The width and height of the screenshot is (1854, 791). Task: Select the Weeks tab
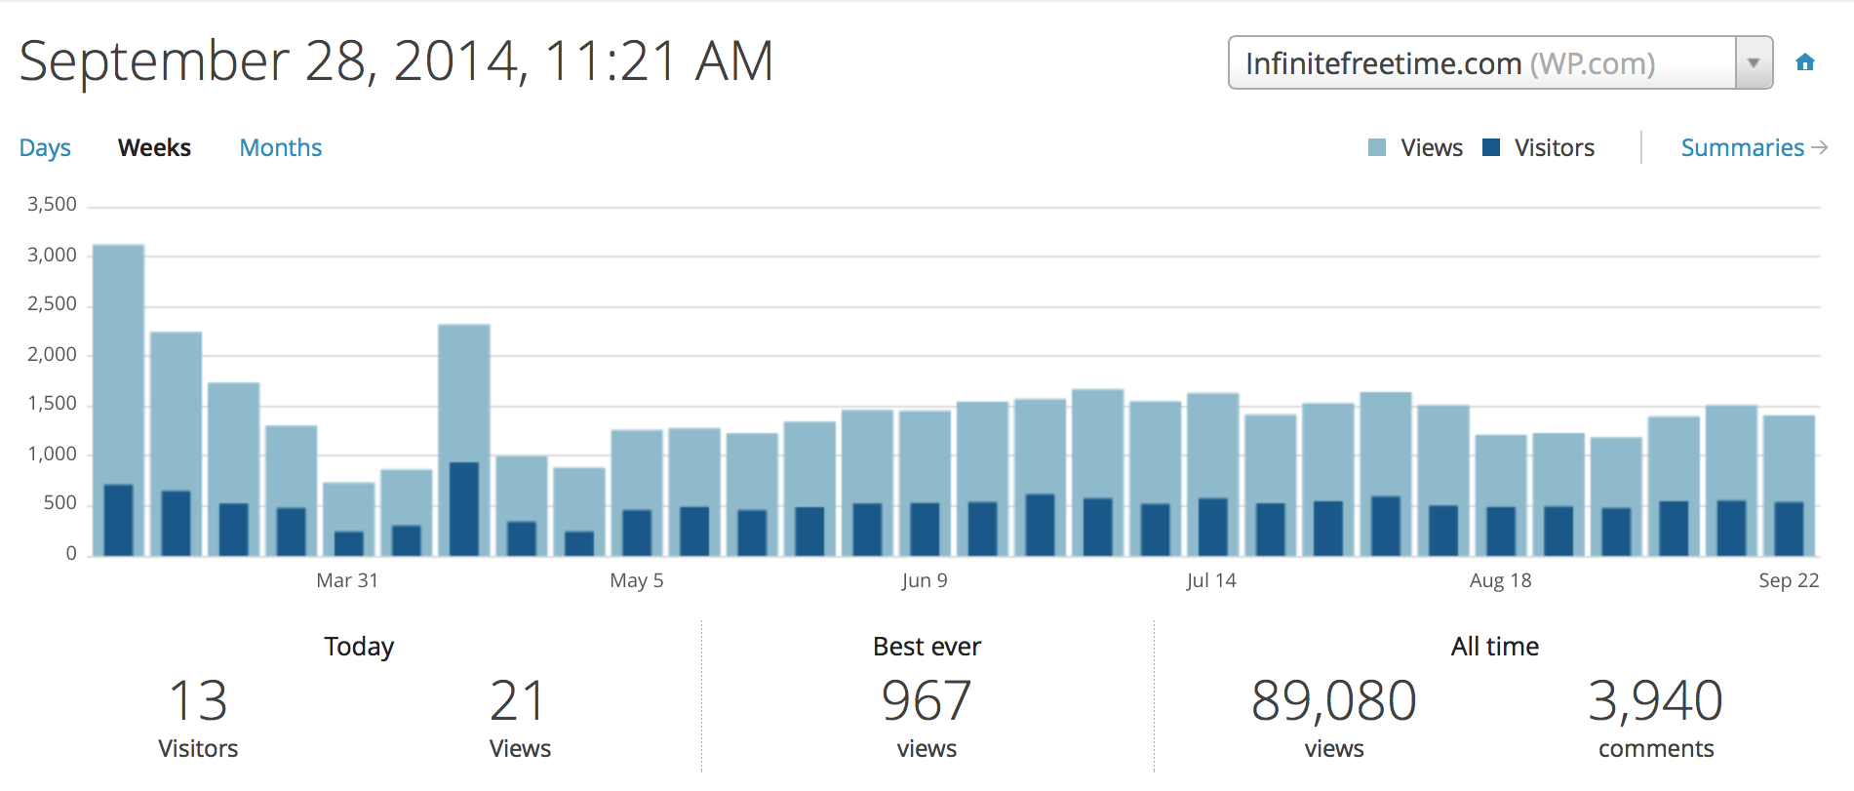(154, 147)
